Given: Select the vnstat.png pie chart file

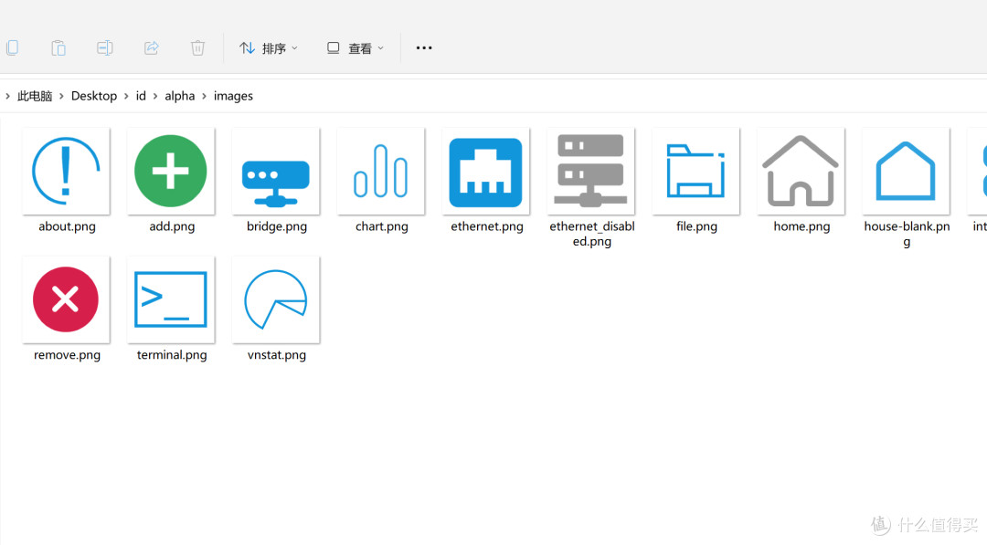Looking at the screenshot, I should (276, 299).
